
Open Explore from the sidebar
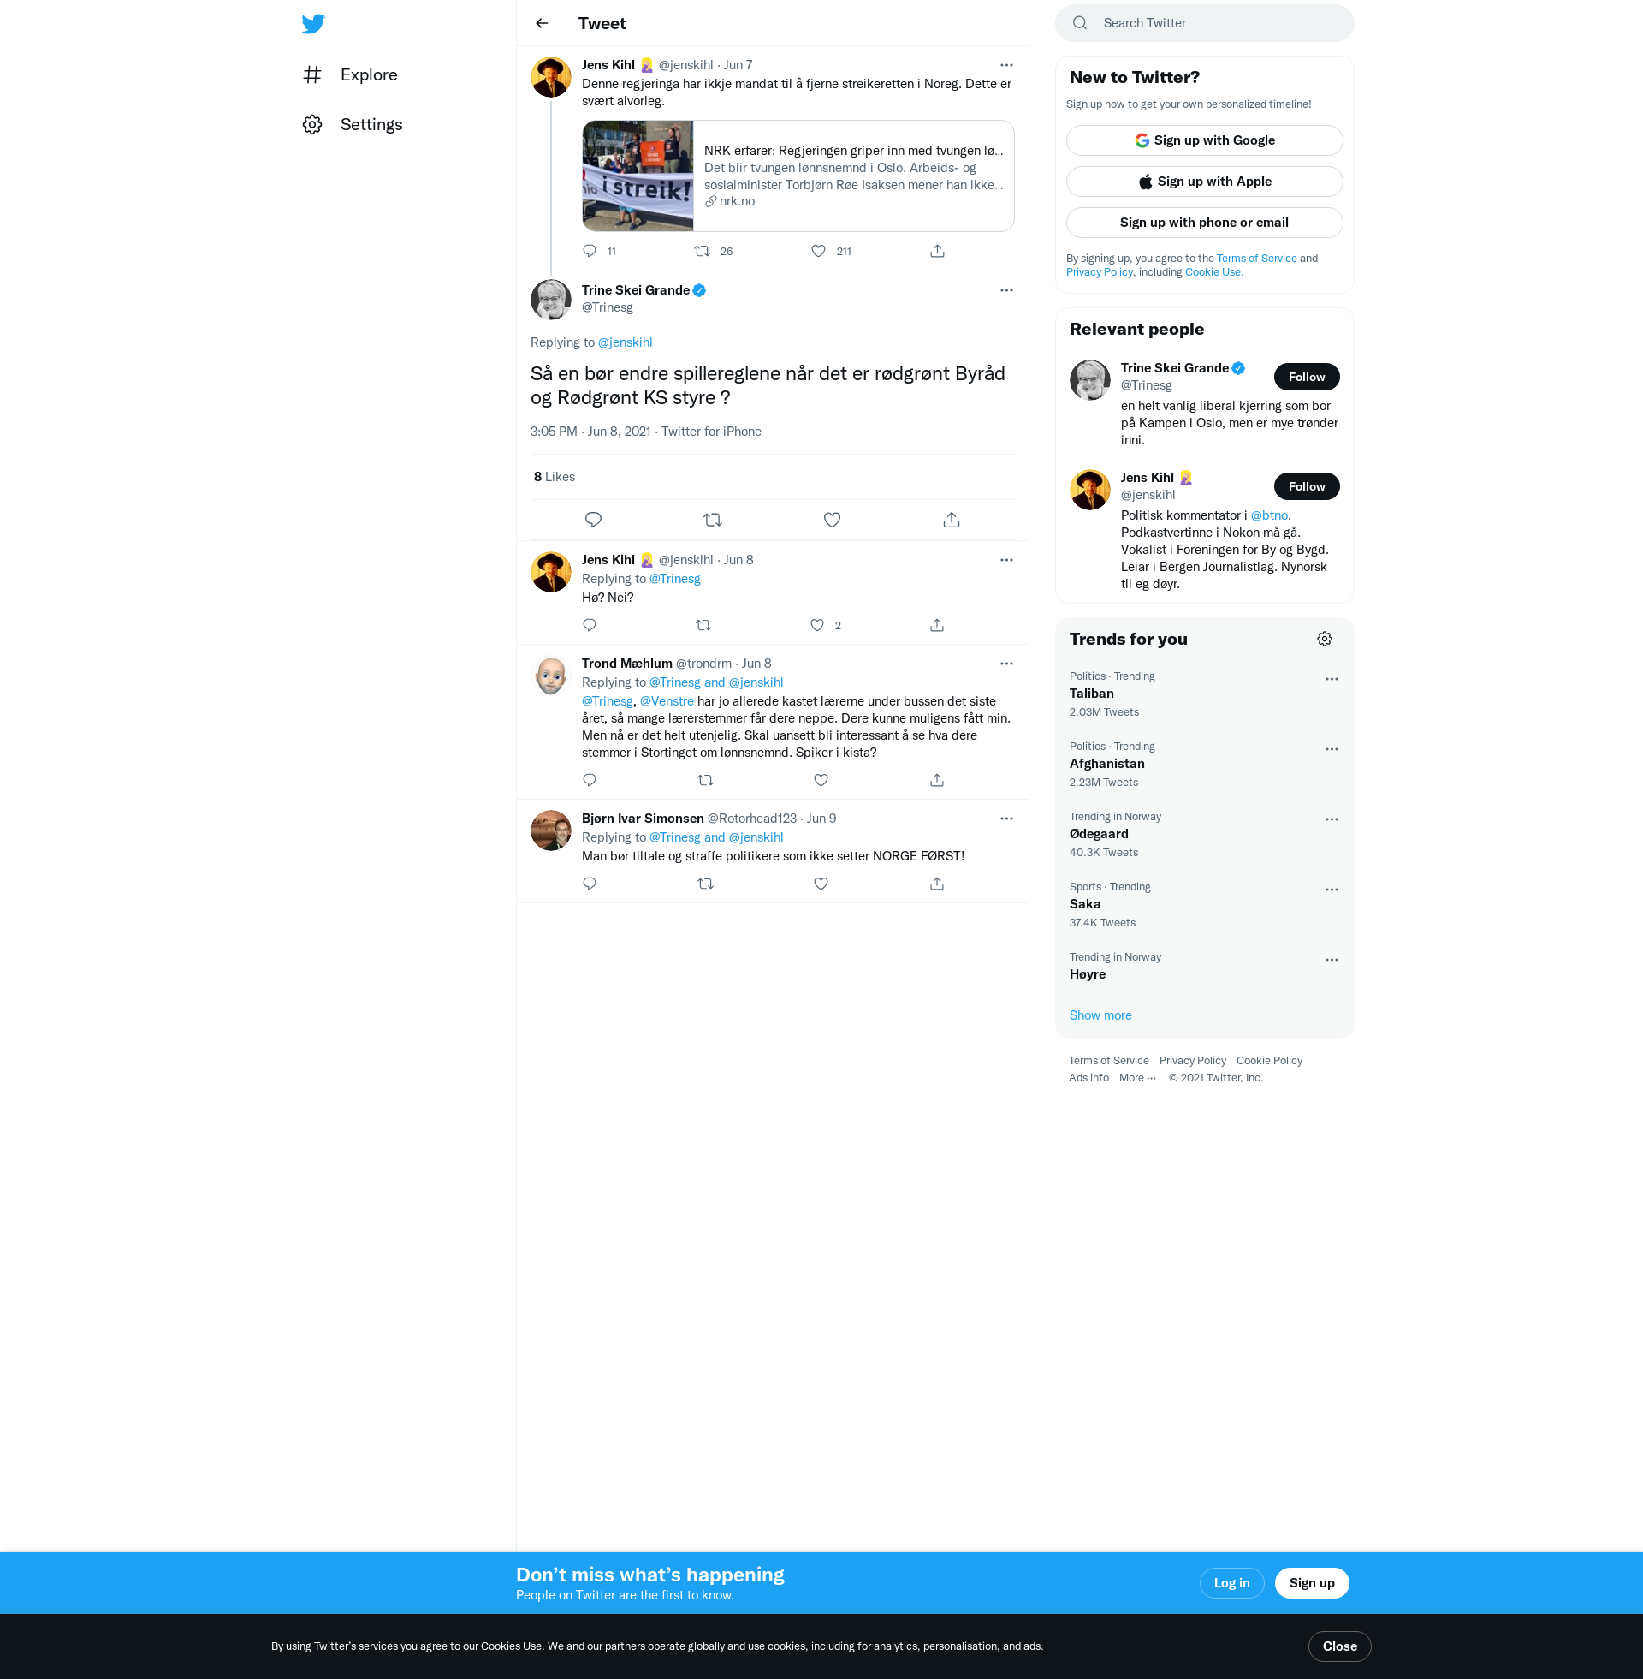click(349, 75)
